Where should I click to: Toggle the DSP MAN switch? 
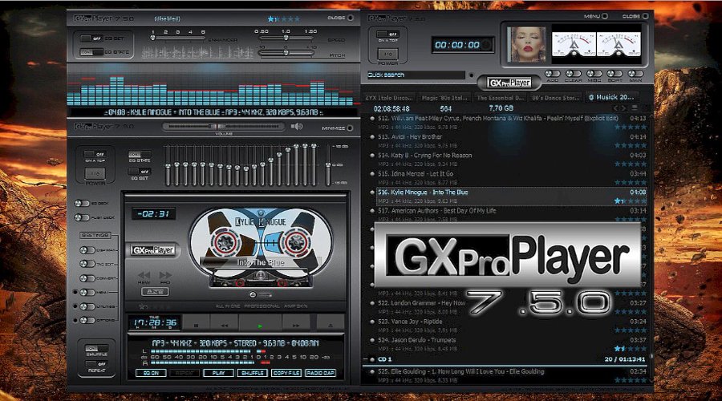pos(87,250)
